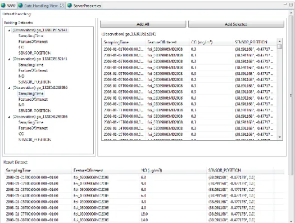
Task: Click the Add Selected button
Action: (x=236, y=24)
